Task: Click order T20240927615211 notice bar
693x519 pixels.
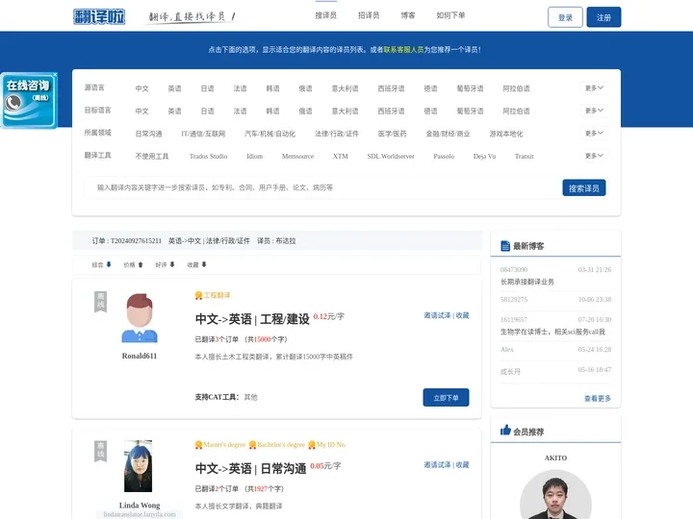Action: [x=277, y=241]
